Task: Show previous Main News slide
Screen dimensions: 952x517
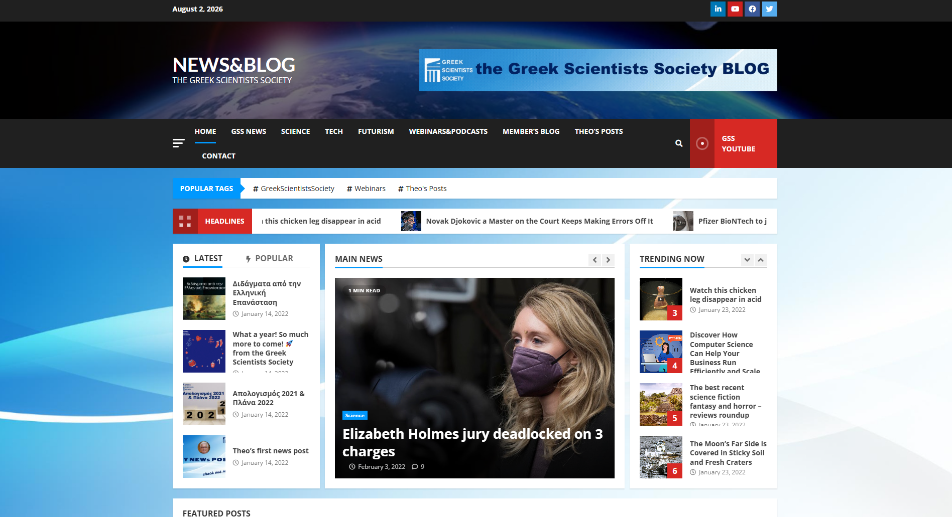Action: pyautogui.click(x=595, y=260)
